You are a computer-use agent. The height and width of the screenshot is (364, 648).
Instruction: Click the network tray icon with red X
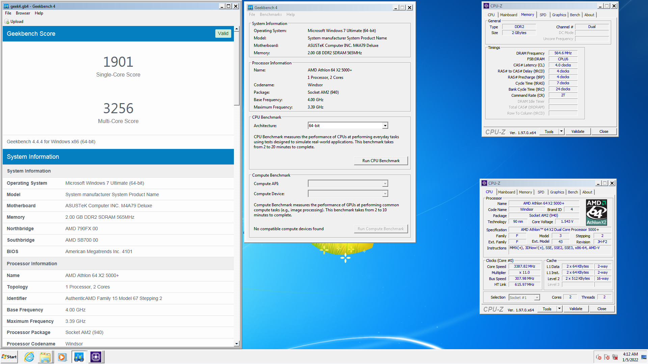tap(615, 357)
